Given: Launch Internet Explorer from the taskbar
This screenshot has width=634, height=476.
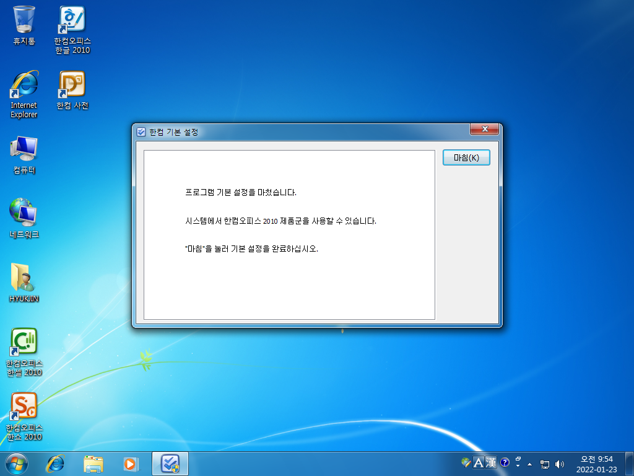Looking at the screenshot, I should click(55, 464).
